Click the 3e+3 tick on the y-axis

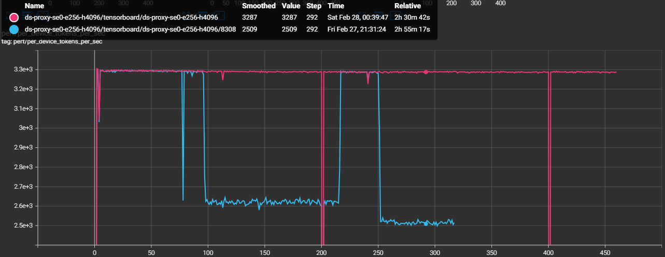[x=27, y=128]
